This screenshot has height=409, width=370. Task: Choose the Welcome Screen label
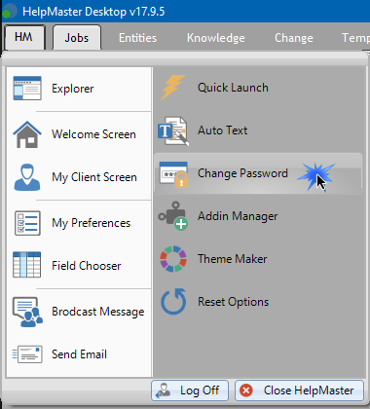(x=93, y=134)
